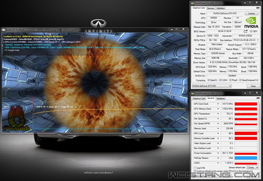Click the Driver Version field
Viewport: 263px width, 181px height.
pyautogui.click(x=232, y=62)
